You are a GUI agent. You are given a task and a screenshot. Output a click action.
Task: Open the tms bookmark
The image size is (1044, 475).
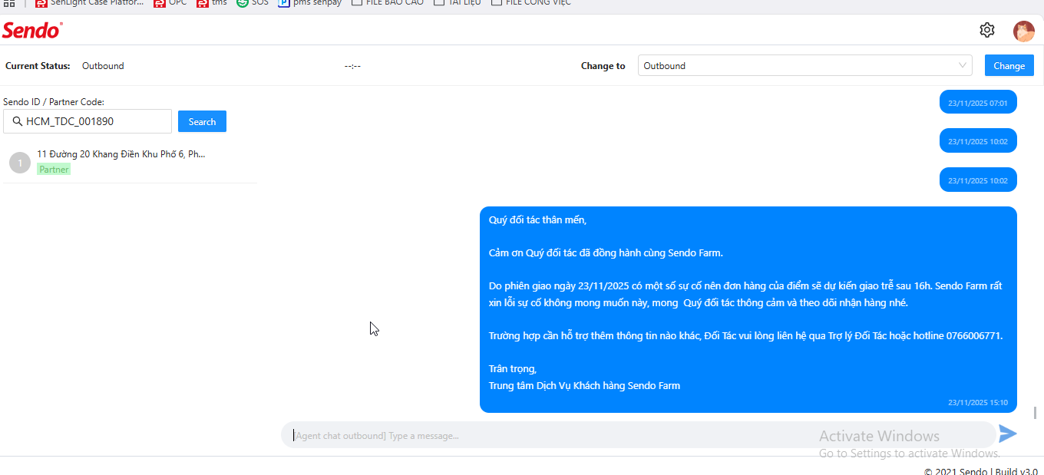click(x=212, y=2)
